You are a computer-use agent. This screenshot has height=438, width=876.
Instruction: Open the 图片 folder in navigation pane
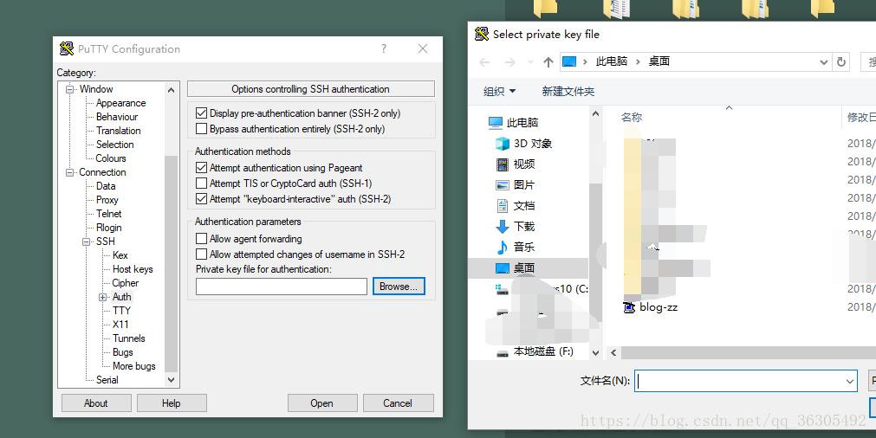point(516,184)
